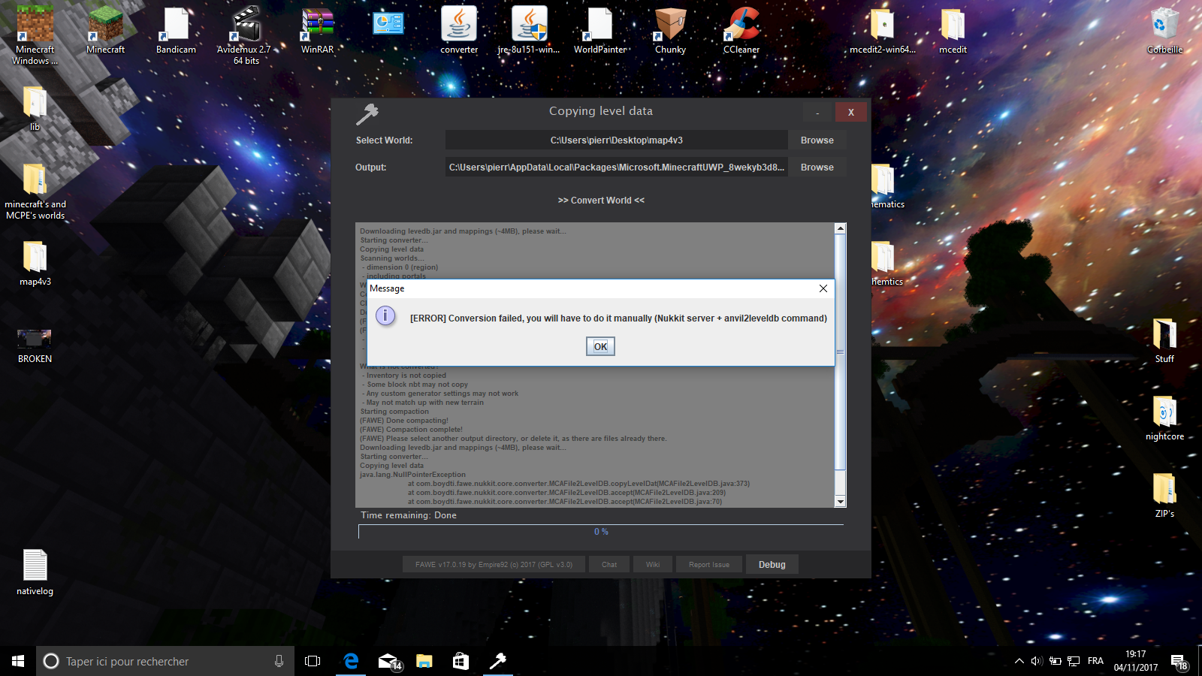Click the Output path field

616,167
